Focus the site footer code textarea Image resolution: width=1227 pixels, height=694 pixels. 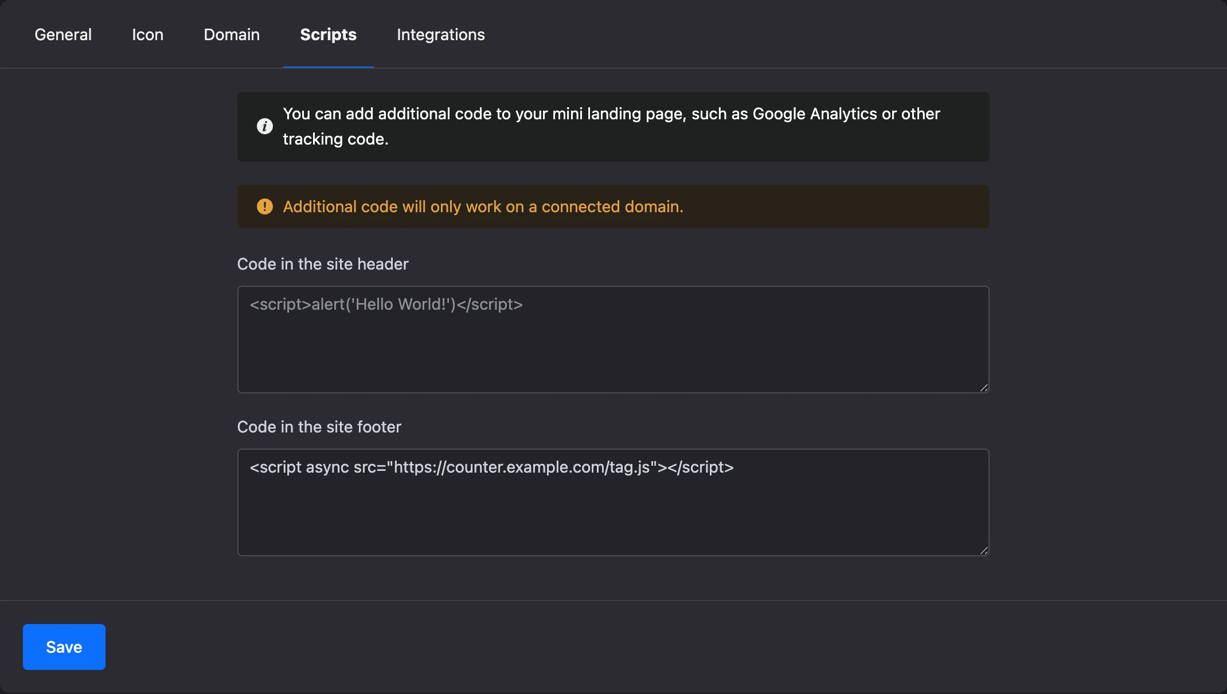pos(613,502)
